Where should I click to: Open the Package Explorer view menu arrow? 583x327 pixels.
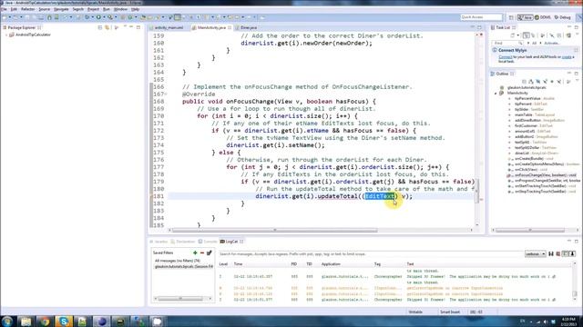click(125, 26)
